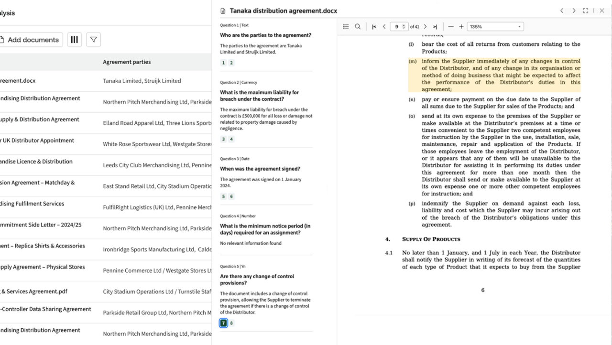Go to next page in viewer toolbar
Screen dimensions: 612x345
pos(425,27)
